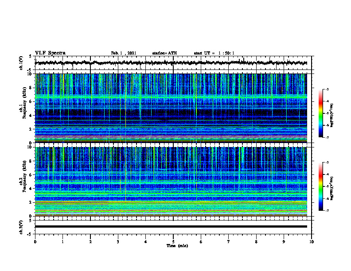Image resolution: width=351 pixels, height=271 pixels.
Task: Click the time axis tick label '8'
Action: coord(256,242)
